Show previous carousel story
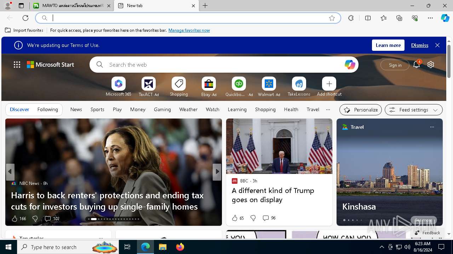 (10, 172)
